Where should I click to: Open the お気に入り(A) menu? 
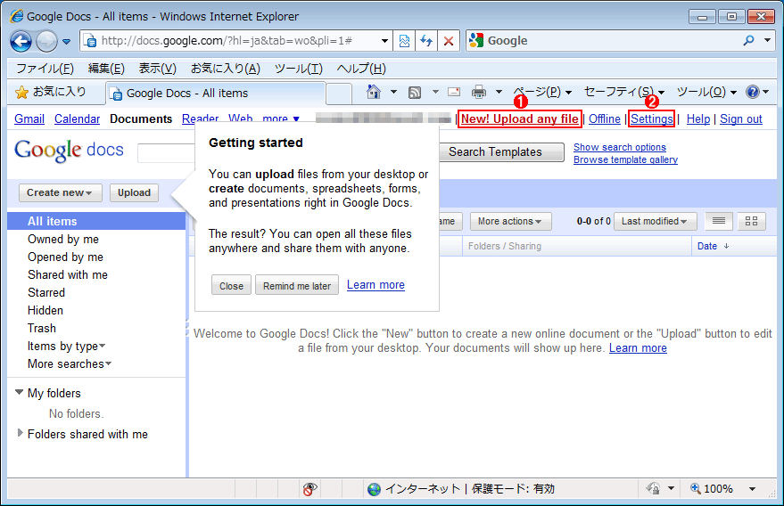coord(225,69)
